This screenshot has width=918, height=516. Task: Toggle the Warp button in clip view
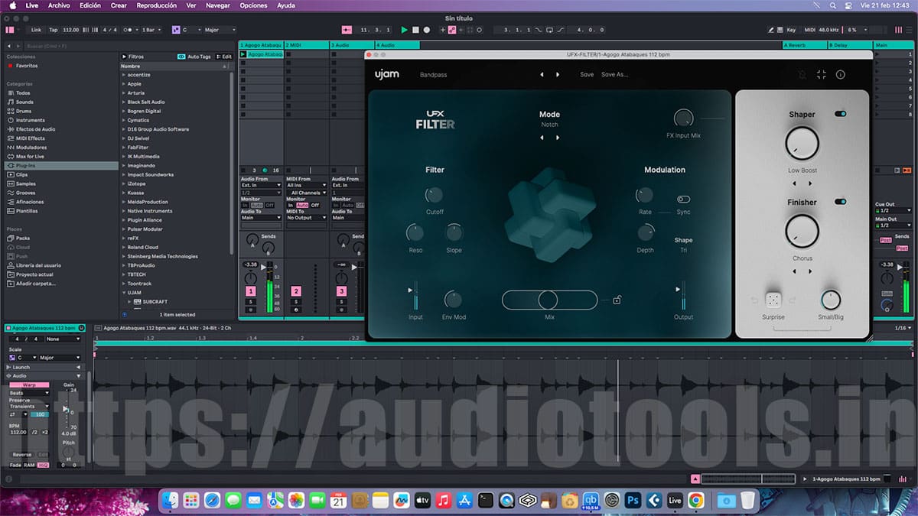pyautogui.click(x=29, y=385)
